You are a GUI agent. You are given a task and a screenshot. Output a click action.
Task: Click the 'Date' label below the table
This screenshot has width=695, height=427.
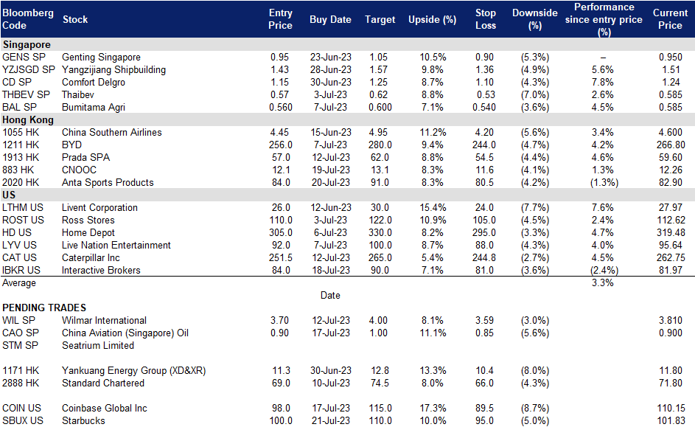pyautogui.click(x=330, y=295)
